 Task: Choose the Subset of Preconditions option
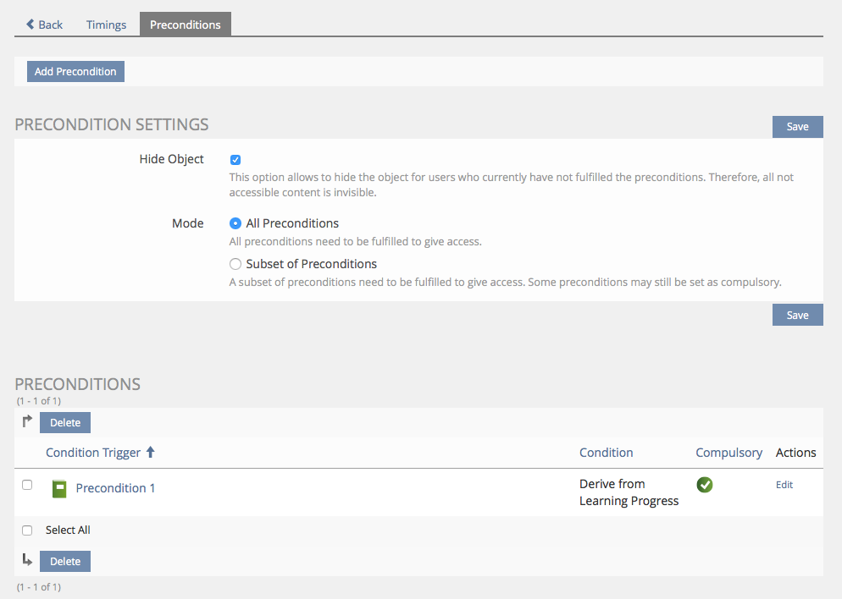[x=235, y=264]
